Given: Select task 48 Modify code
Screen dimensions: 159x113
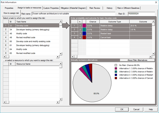Looking at the screenshot, I should coord(31,34).
